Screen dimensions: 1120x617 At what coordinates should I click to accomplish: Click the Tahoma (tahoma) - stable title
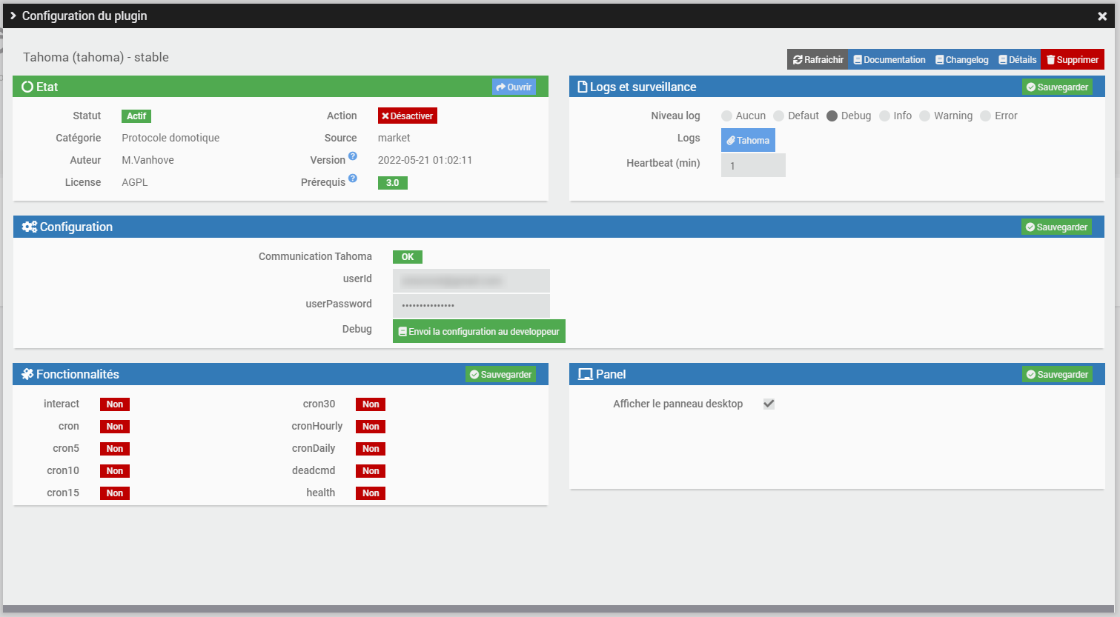pos(96,57)
